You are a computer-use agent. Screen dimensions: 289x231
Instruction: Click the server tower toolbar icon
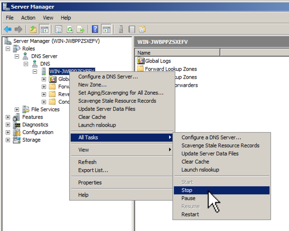(x=121, y=29)
